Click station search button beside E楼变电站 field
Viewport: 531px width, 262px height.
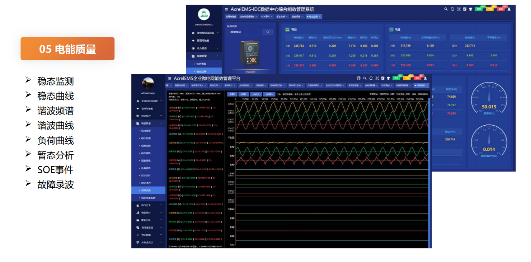pos(268,32)
